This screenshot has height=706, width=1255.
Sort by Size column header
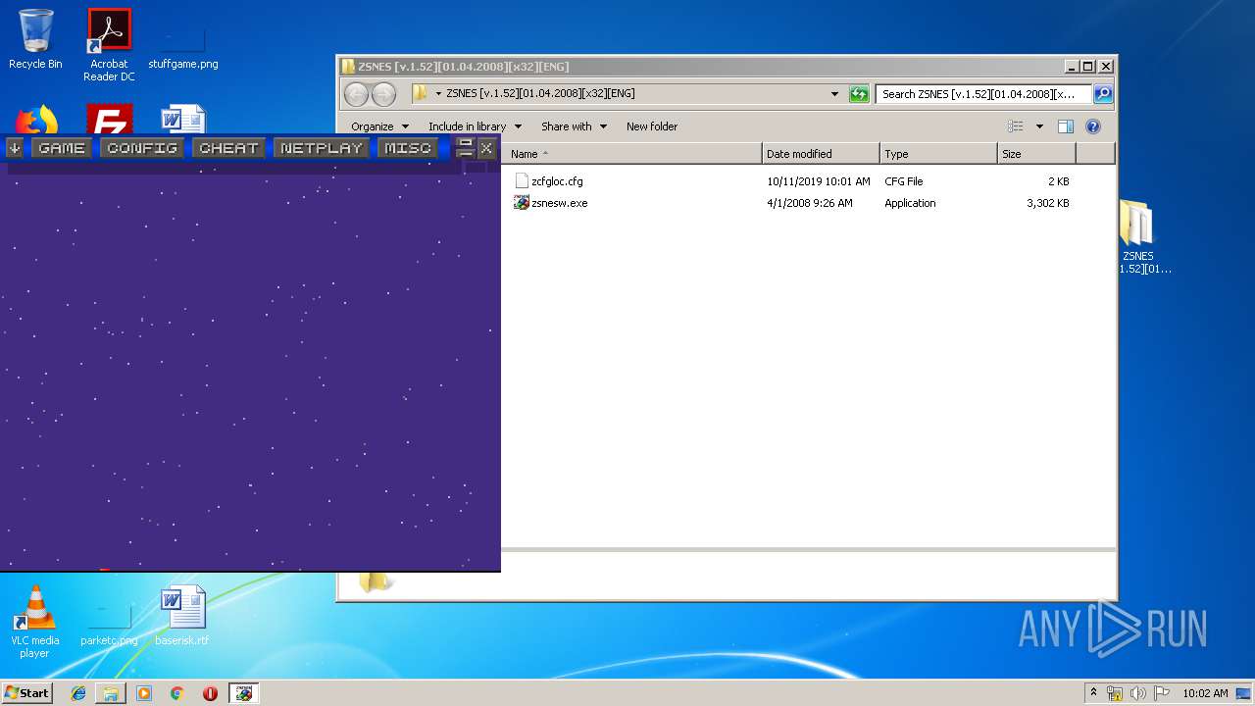click(1036, 154)
